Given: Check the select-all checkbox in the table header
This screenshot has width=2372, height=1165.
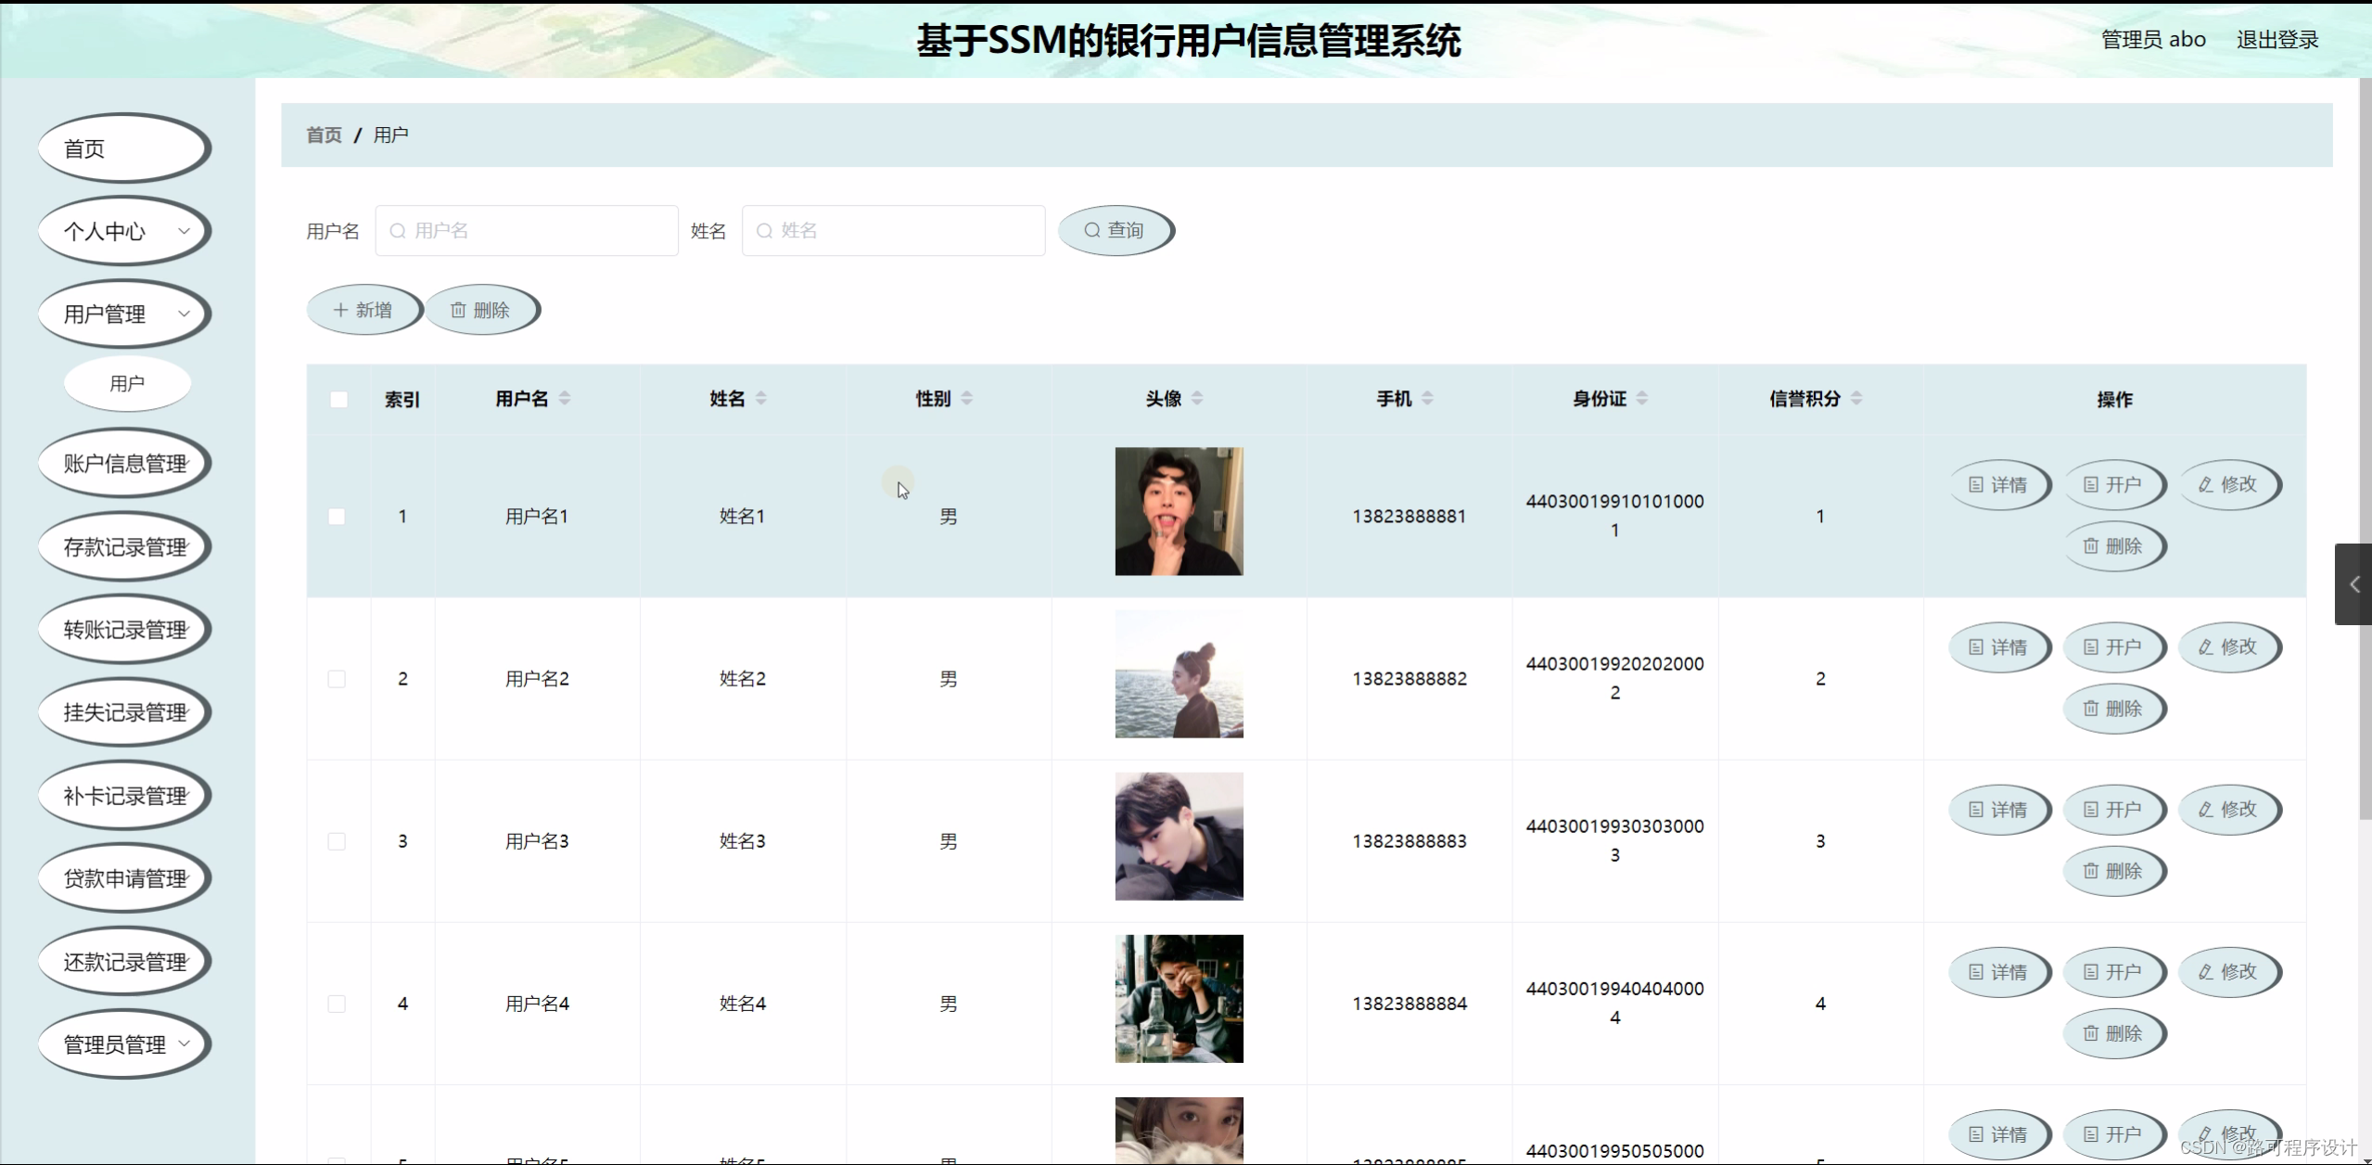Looking at the screenshot, I should coord(338,399).
